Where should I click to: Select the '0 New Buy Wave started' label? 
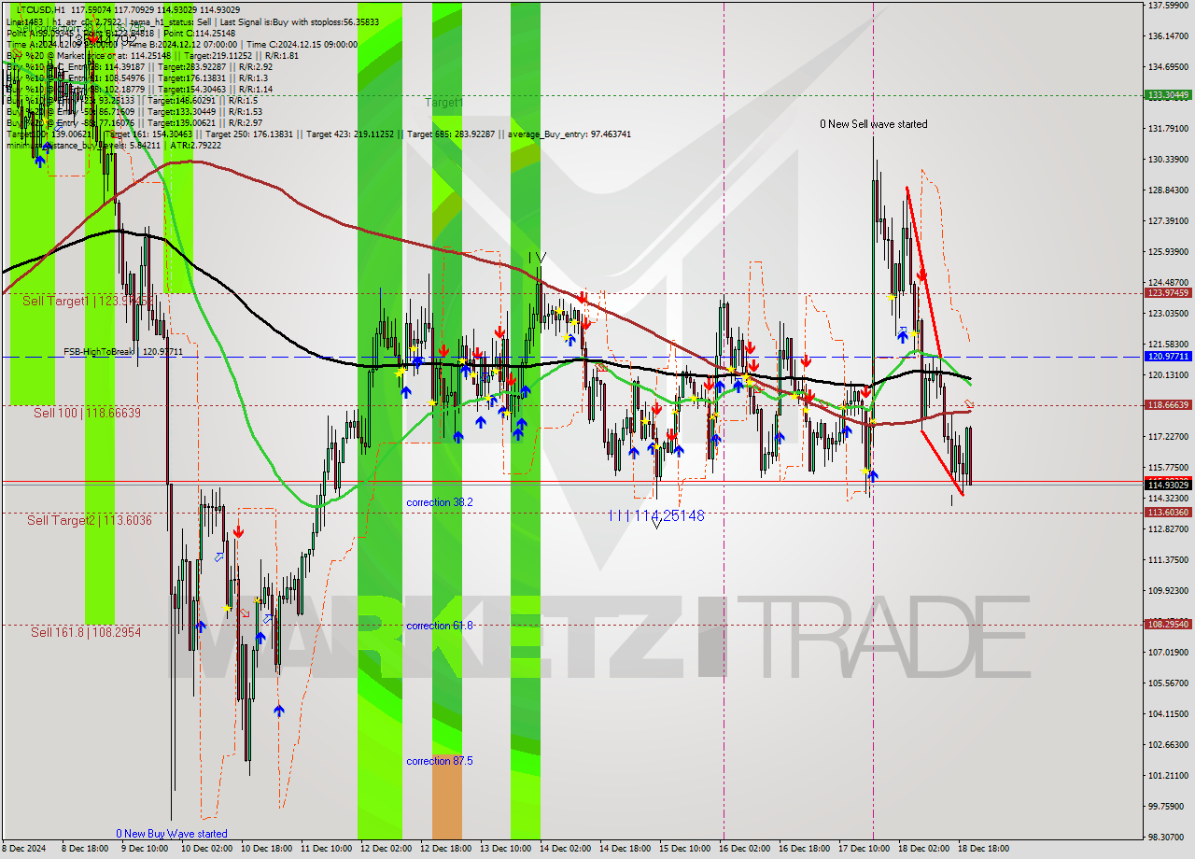(x=172, y=834)
